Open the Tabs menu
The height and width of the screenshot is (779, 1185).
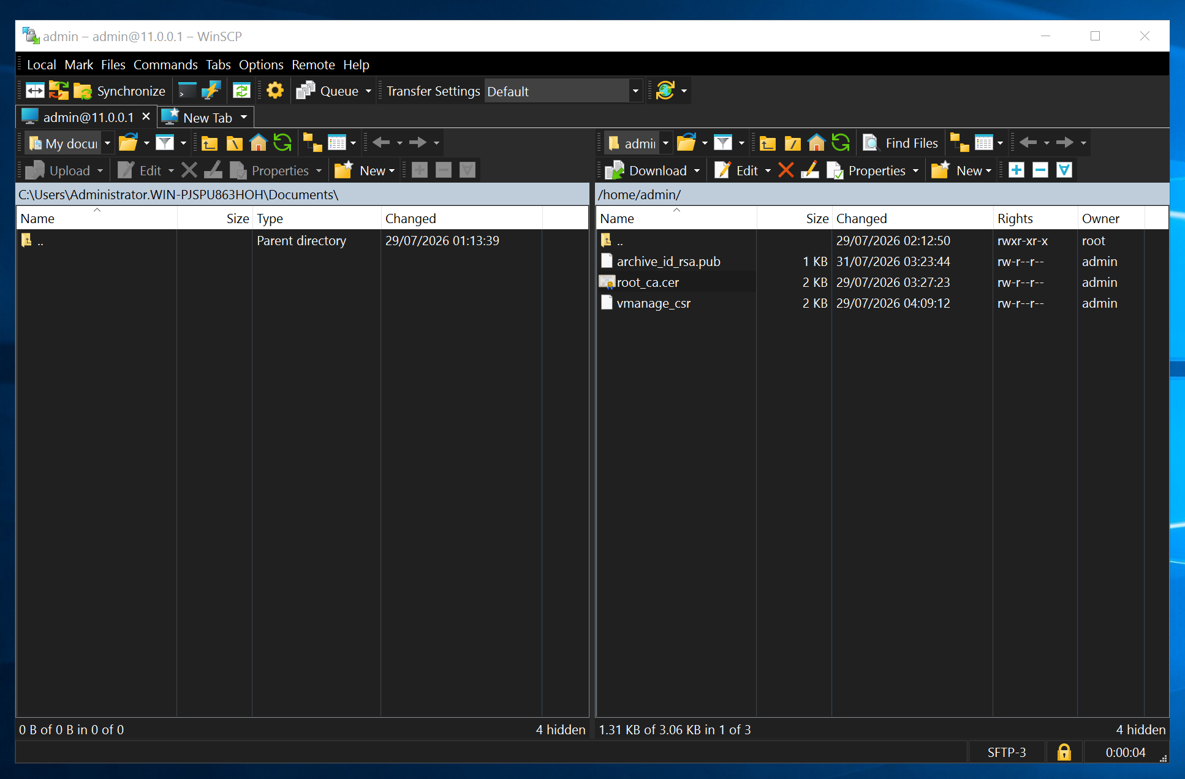point(218,64)
